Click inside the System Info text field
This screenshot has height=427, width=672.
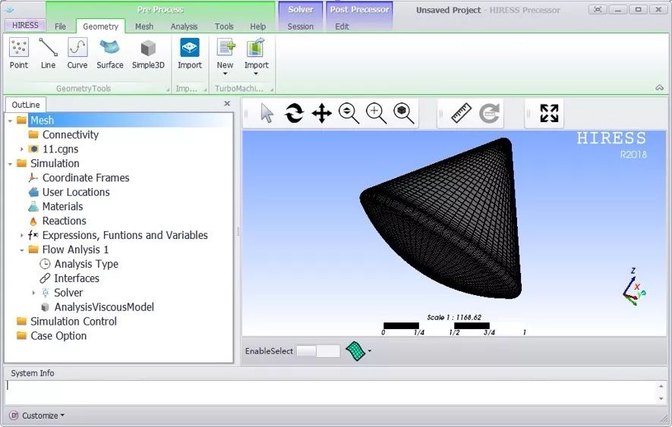330,392
